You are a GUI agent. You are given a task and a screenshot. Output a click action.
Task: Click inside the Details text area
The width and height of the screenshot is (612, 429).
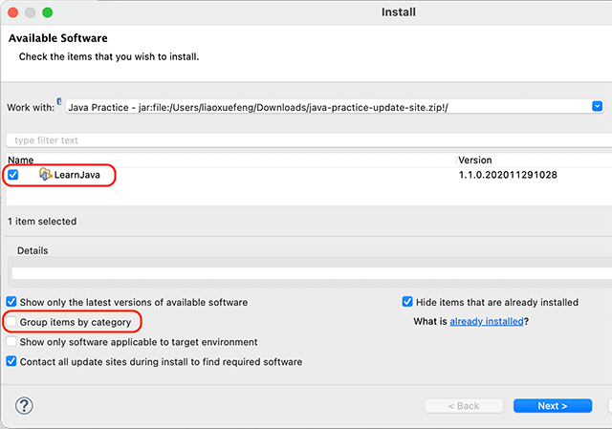[x=306, y=272]
